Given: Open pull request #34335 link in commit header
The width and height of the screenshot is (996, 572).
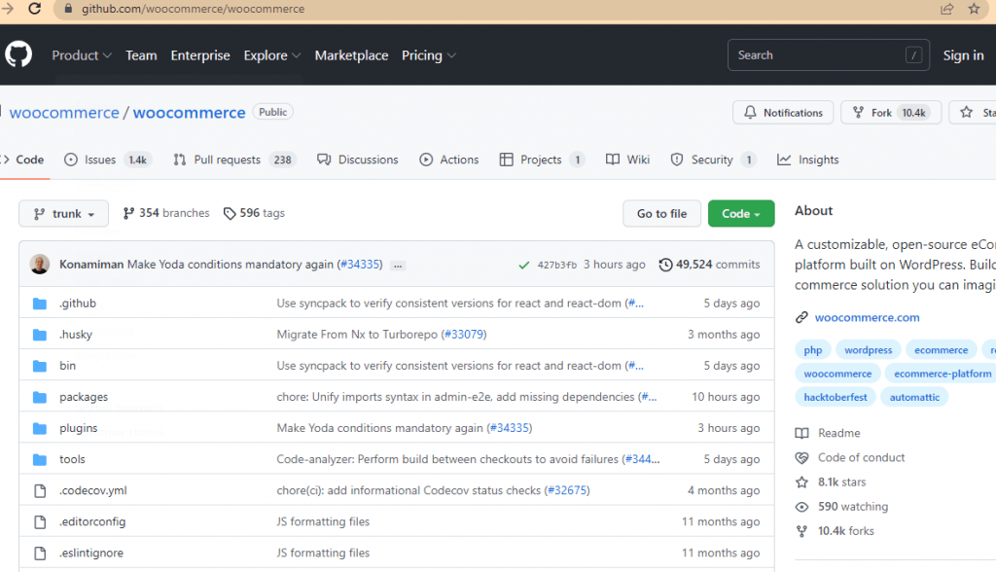Looking at the screenshot, I should click(x=360, y=265).
